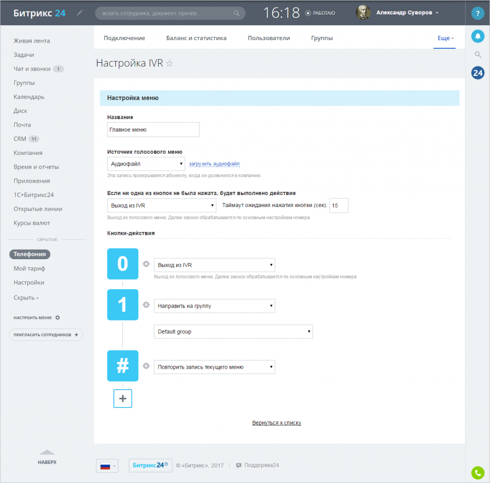The height and width of the screenshot is (483, 490).
Task: Open Чат и звонки in the sidebar
Action: pyautogui.click(x=32, y=69)
